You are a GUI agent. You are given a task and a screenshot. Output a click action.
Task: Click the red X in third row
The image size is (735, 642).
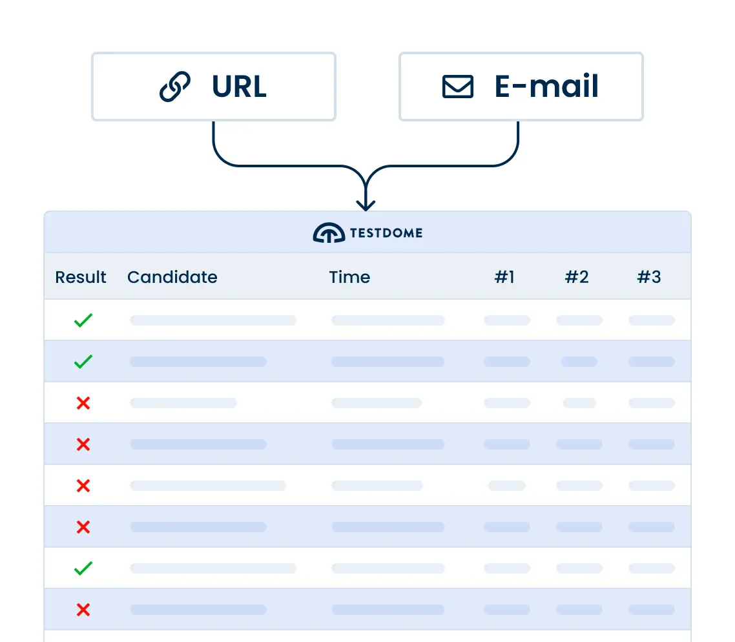(83, 403)
